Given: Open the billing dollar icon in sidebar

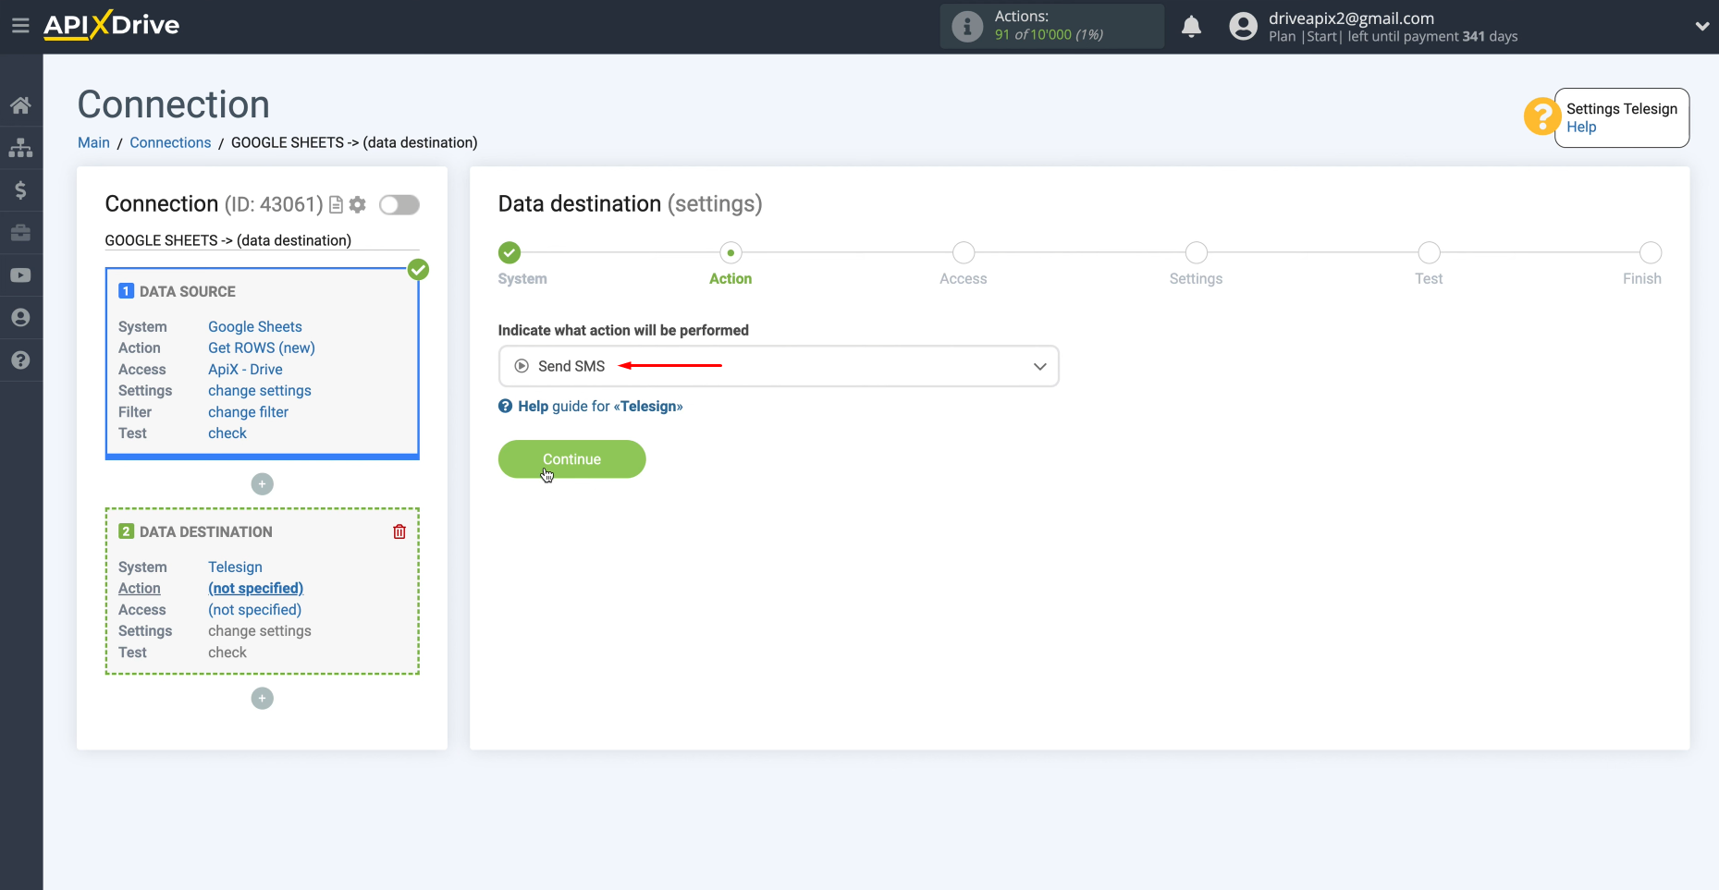Looking at the screenshot, I should [20, 190].
